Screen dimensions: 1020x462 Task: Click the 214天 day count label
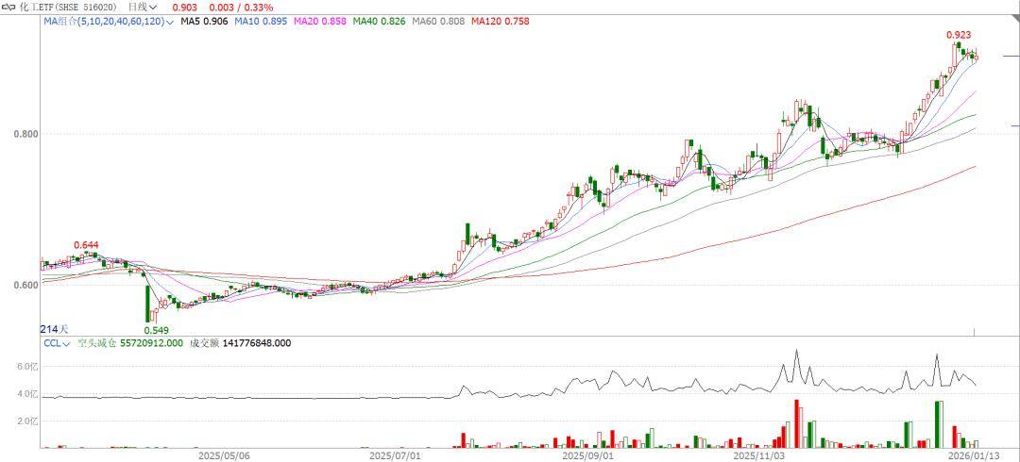(54, 329)
